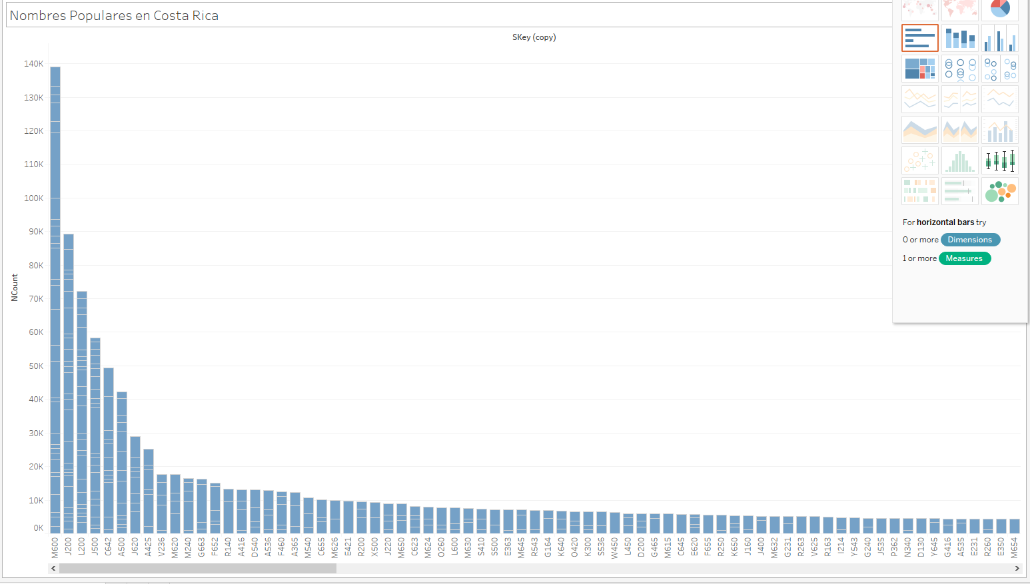
Task: Click the horizontal scrollbar thumb
Action: [x=197, y=569]
